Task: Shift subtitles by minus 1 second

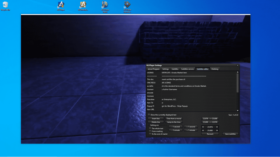Action: (x=176, y=127)
